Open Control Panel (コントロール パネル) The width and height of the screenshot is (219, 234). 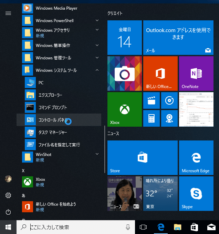(59, 120)
